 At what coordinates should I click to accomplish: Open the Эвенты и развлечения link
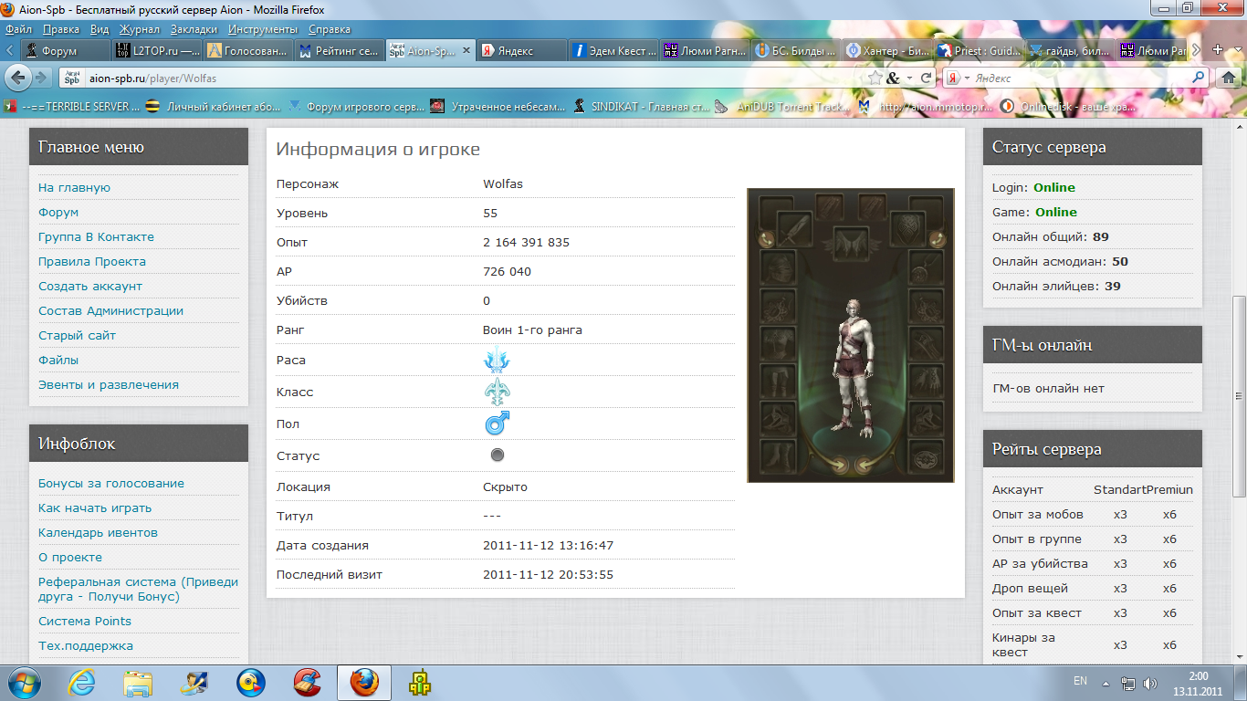109,384
